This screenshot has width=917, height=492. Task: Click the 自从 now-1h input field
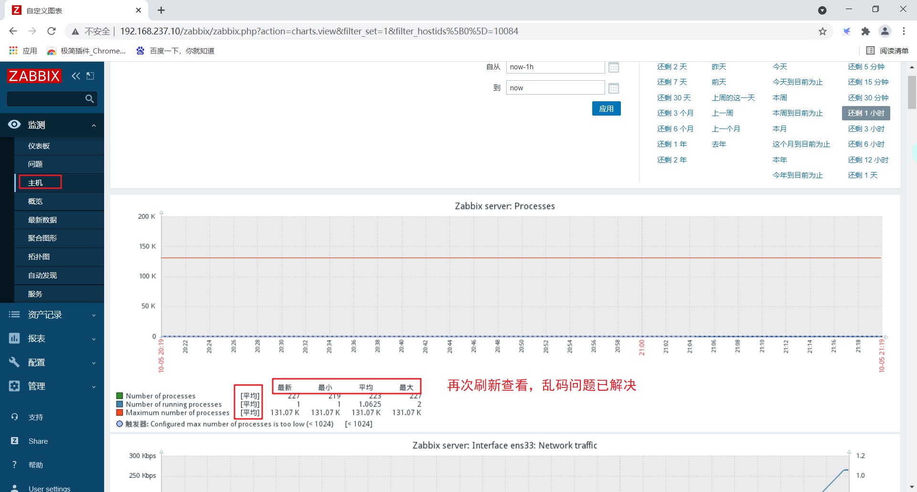point(555,67)
